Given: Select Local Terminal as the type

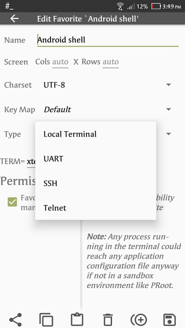Looking at the screenshot, I should (70, 134).
